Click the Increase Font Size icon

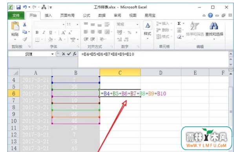(63, 32)
